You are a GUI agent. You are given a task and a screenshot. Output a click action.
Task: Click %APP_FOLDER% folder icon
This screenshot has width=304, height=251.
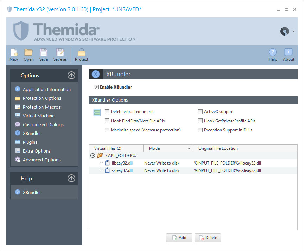[x=100, y=155]
